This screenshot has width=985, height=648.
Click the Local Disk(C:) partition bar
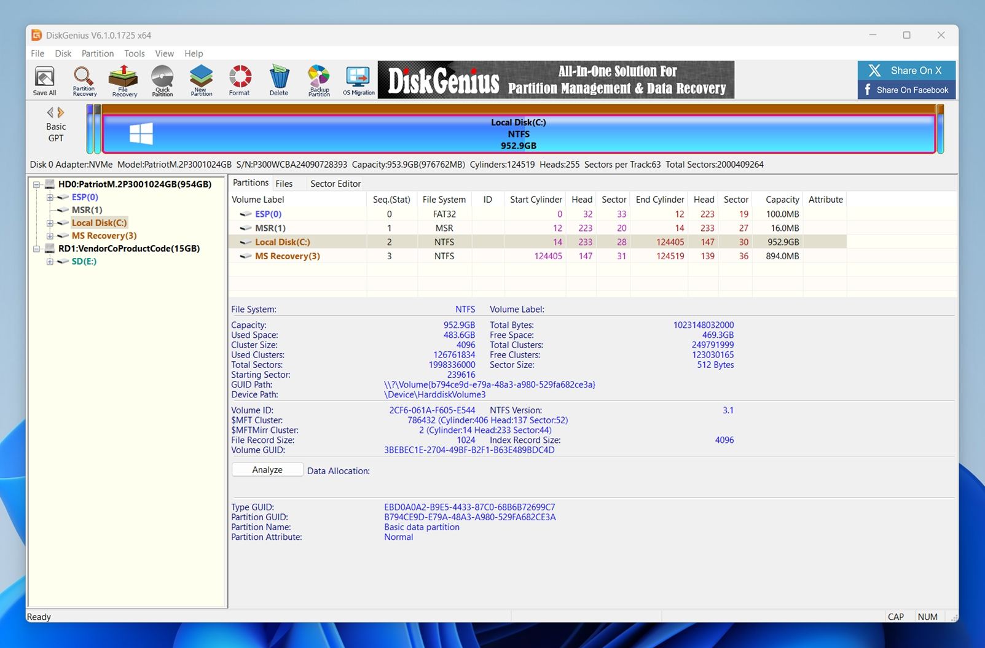point(519,133)
